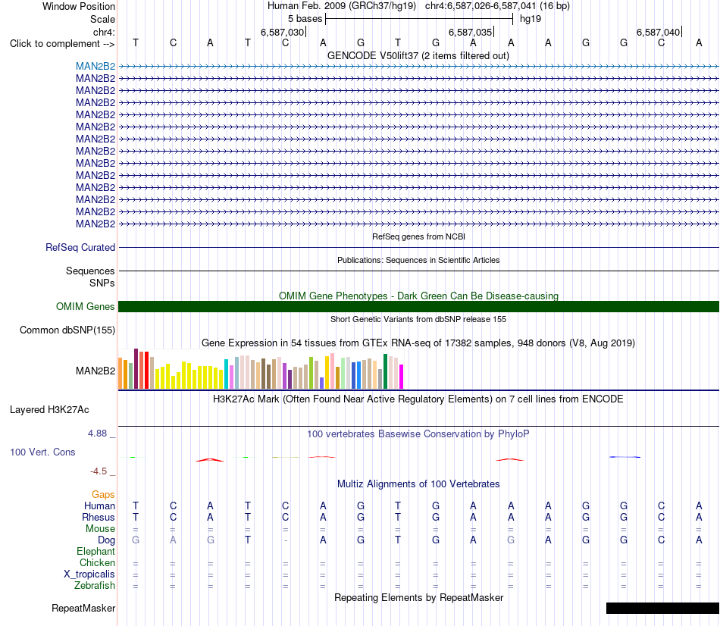Open '100 vertebrates Basewise Conservation by PhyloP' title

pos(418,434)
